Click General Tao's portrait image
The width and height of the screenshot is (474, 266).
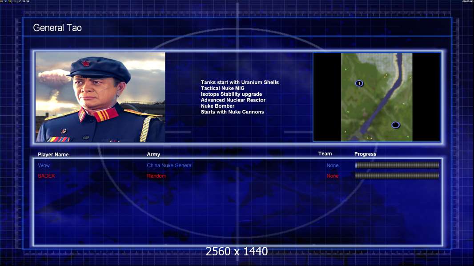pyautogui.click(x=100, y=97)
